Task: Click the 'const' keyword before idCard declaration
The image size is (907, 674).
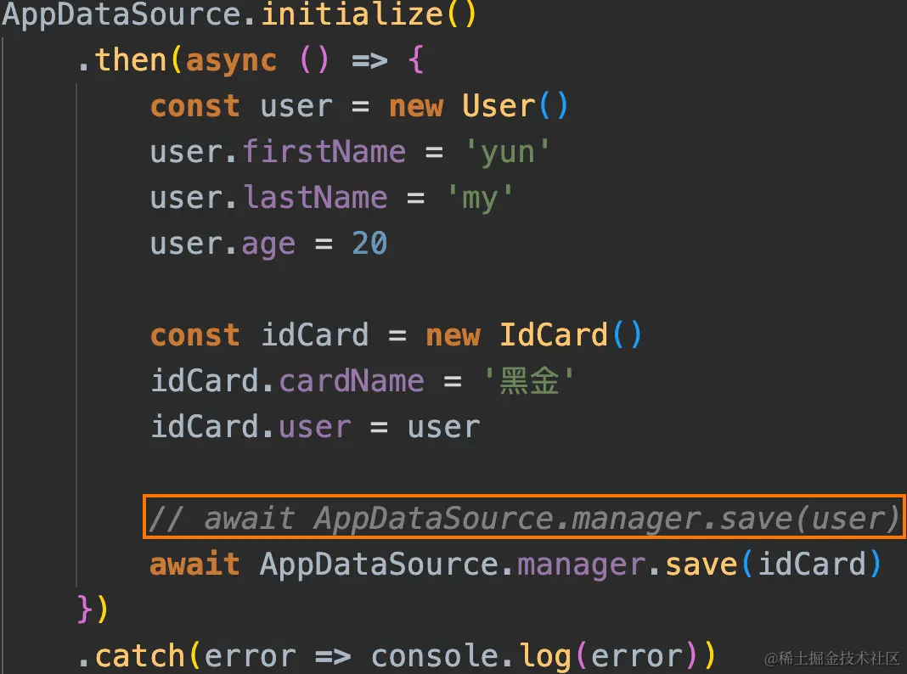Action: tap(195, 336)
